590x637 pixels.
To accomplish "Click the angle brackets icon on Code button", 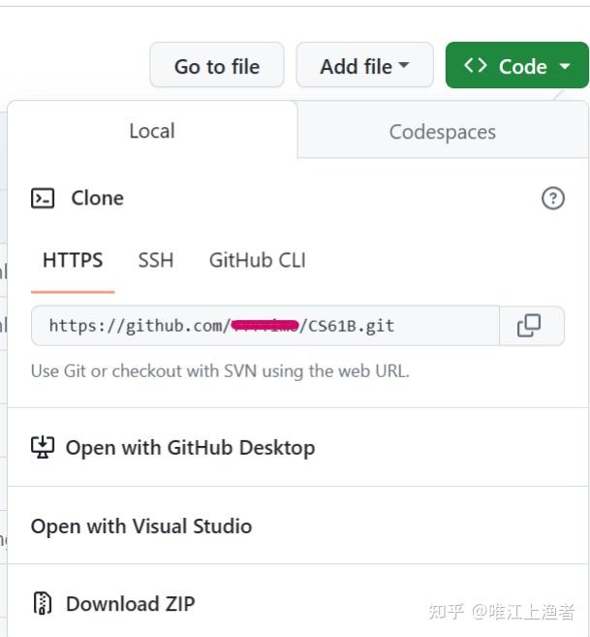I will point(475,66).
